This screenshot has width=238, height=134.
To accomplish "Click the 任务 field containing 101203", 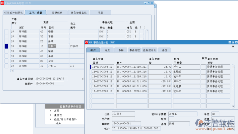I will tap(123, 114).
